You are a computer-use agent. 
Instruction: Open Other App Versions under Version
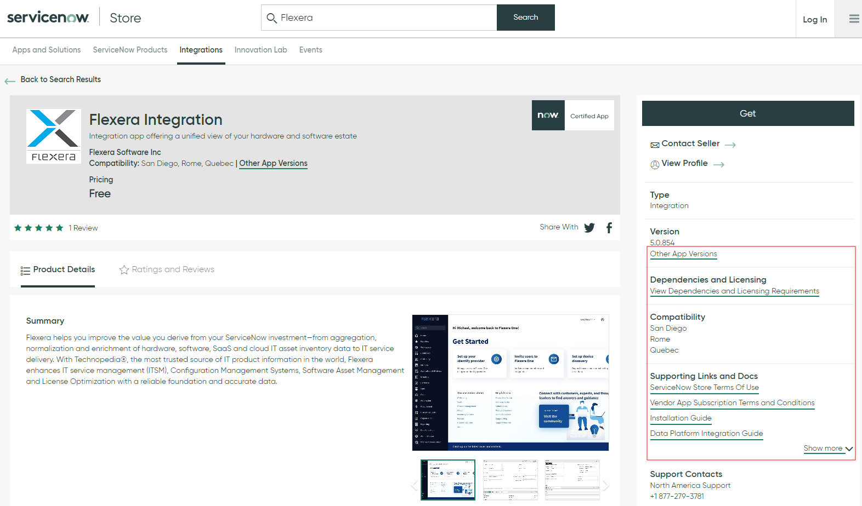tap(683, 254)
